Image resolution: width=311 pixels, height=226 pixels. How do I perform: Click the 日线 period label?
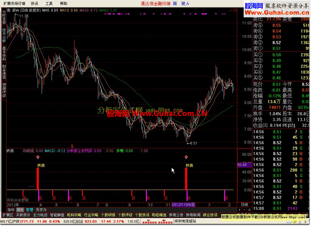click(x=245, y=204)
